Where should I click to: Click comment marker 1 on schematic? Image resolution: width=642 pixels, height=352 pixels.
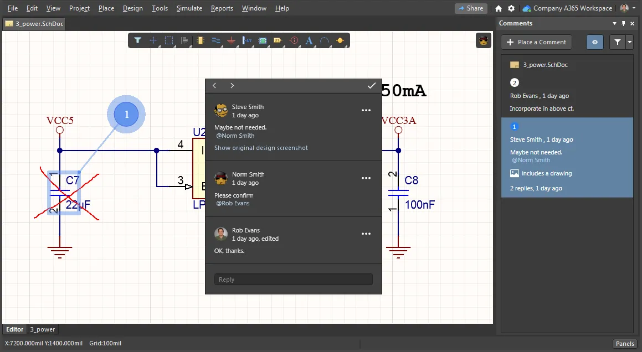click(126, 114)
